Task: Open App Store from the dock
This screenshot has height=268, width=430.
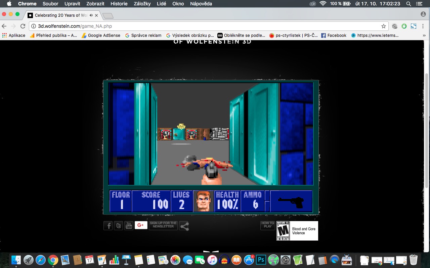Action: pyautogui.click(x=249, y=260)
